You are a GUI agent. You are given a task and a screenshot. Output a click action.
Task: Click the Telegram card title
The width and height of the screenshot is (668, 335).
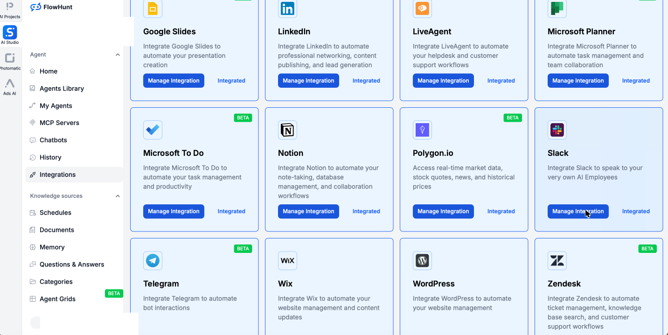(x=161, y=284)
